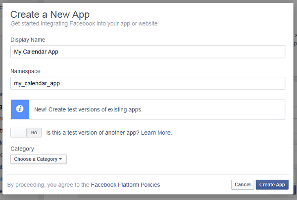Click the Create App button
This screenshot has width=297, height=200.
(272, 185)
